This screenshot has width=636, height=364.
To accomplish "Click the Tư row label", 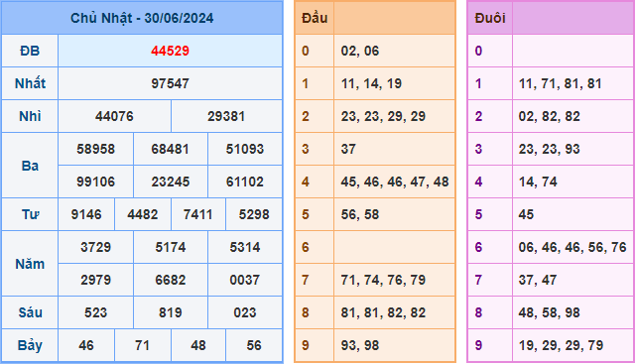I will (30, 214).
